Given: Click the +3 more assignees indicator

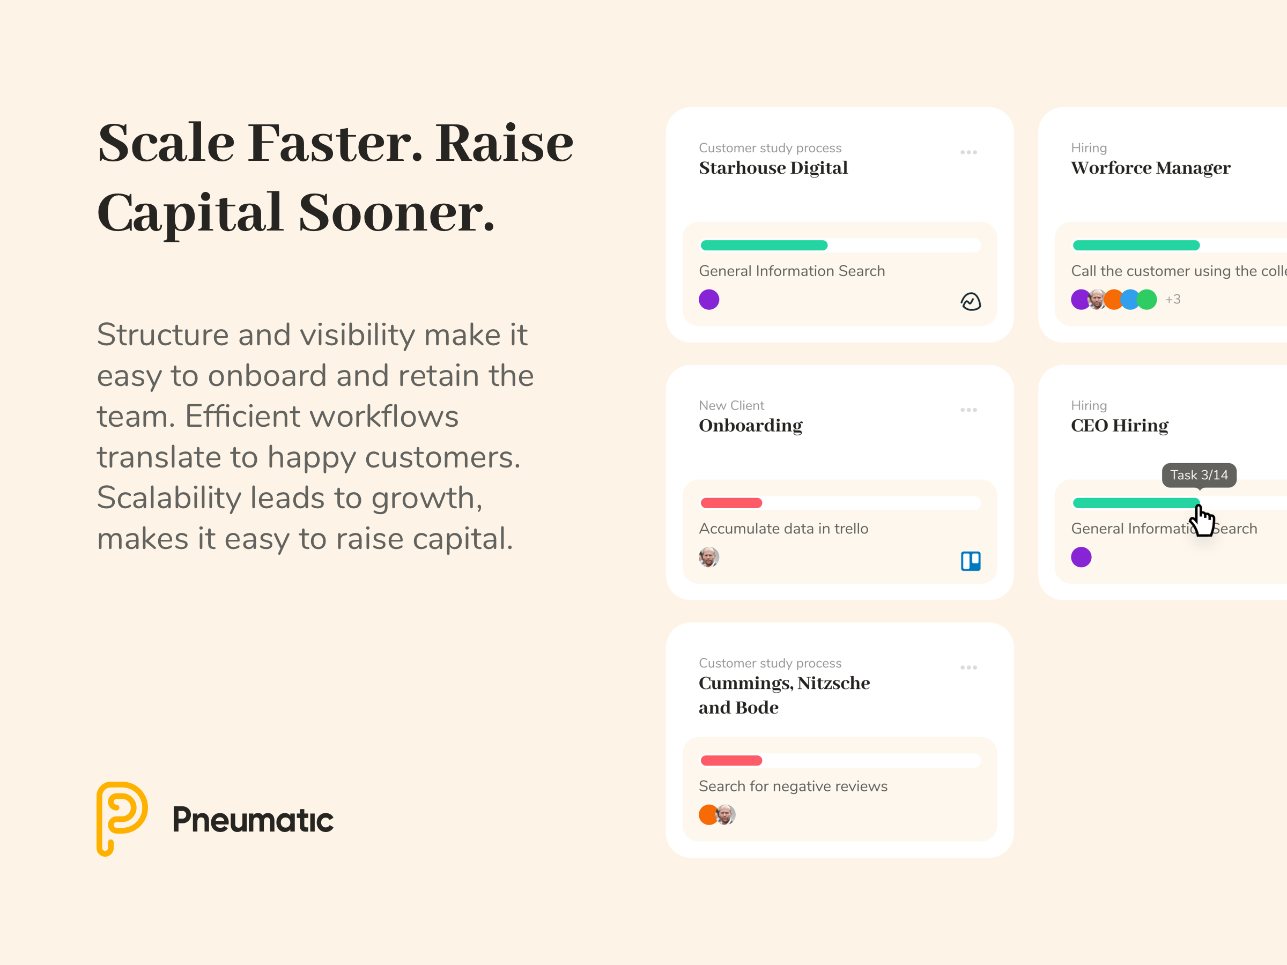Looking at the screenshot, I should [x=1173, y=300].
